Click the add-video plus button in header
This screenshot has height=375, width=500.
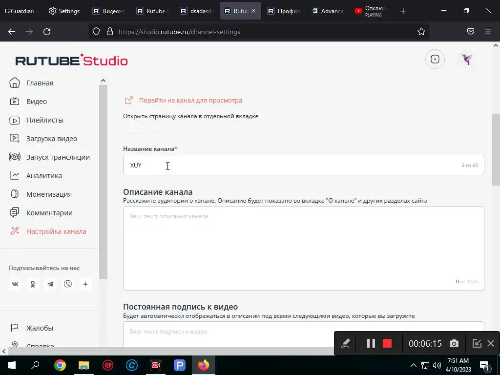coord(435,59)
